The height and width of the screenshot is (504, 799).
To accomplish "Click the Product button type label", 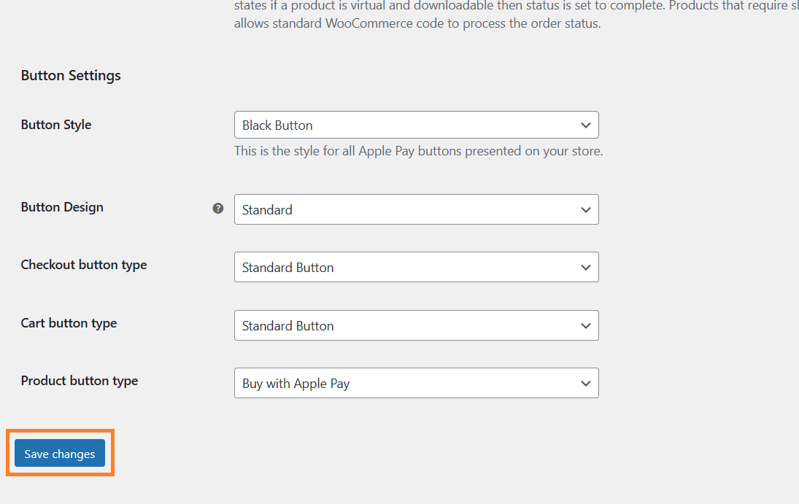I will click(x=80, y=381).
